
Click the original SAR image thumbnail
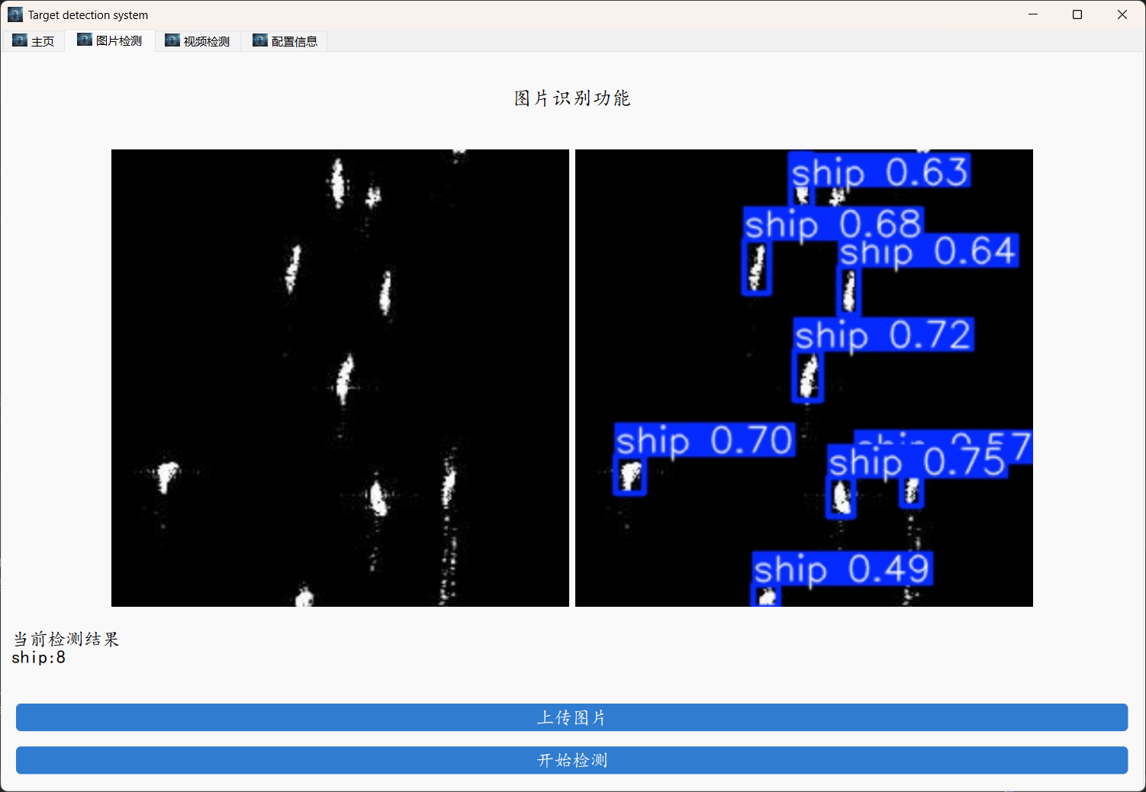pos(340,377)
